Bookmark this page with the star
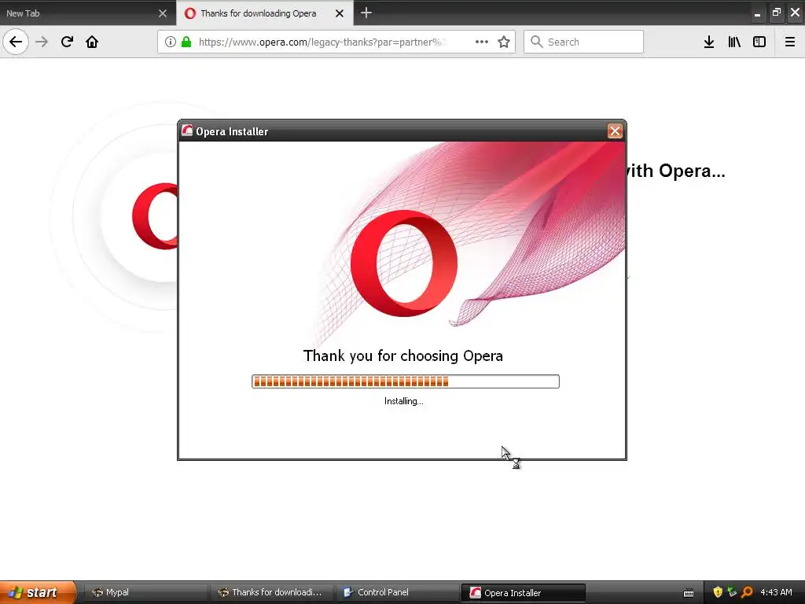The image size is (805, 604). click(504, 42)
